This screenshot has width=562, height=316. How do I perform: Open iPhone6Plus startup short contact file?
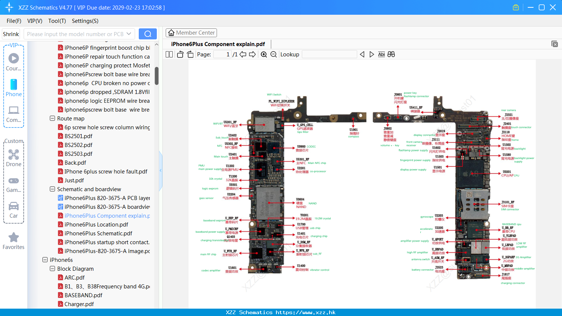[x=104, y=242]
